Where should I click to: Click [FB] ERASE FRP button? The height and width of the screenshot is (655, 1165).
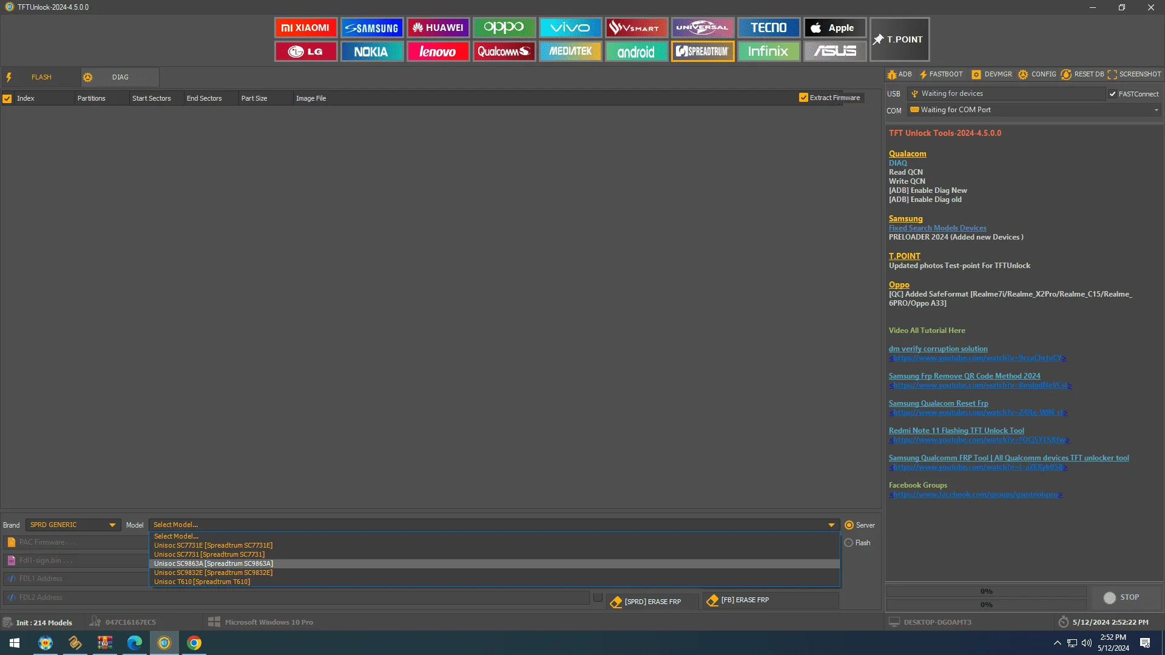point(771,600)
